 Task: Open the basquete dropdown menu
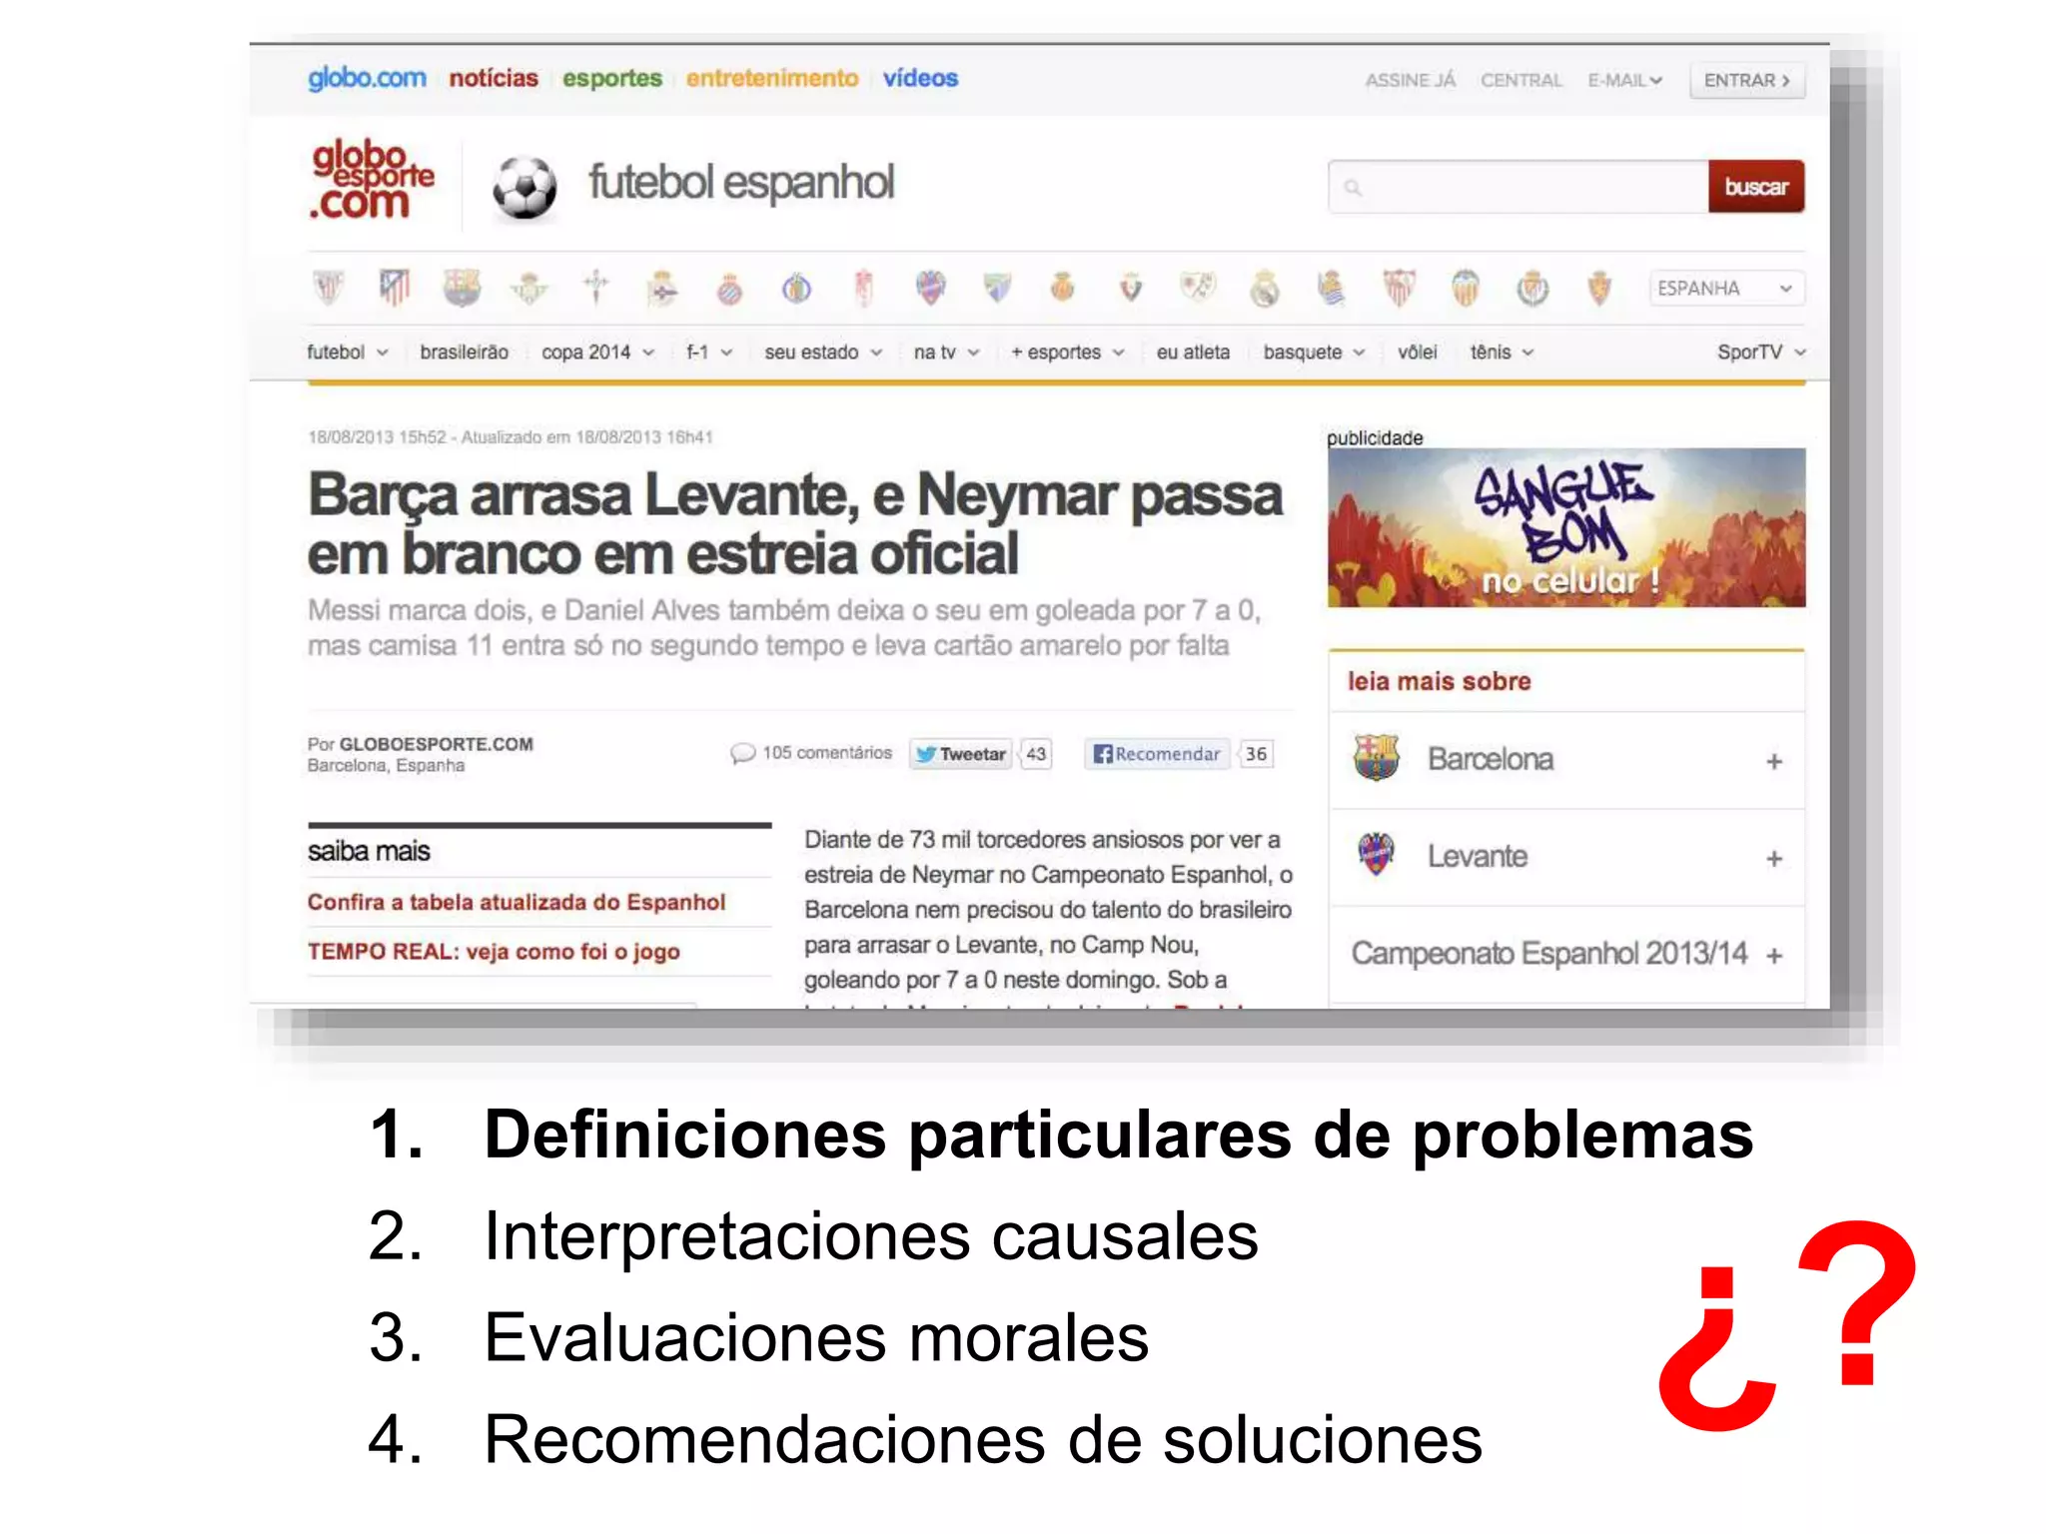click(1314, 352)
